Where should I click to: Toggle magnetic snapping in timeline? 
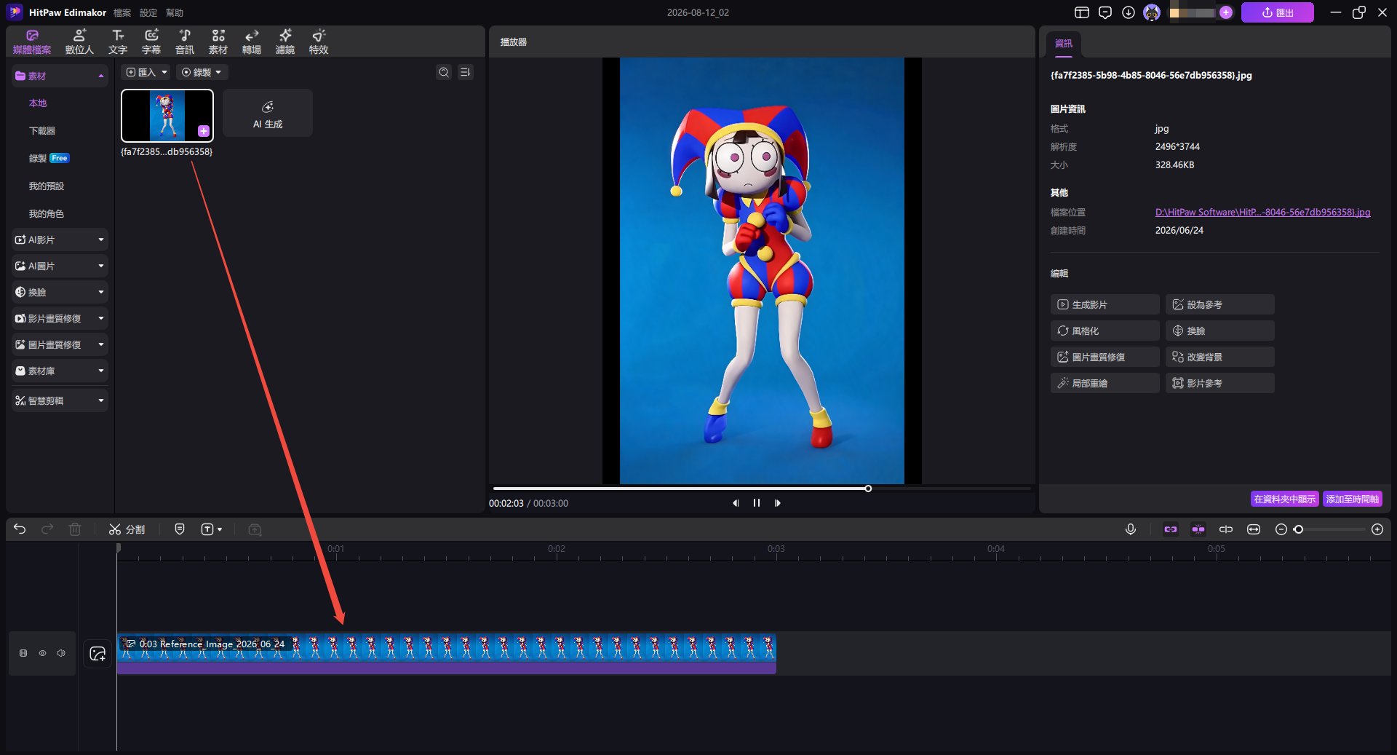[x=1198, y=529]
